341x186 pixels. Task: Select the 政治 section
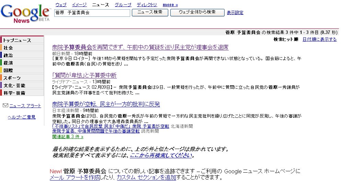point(22,55)
